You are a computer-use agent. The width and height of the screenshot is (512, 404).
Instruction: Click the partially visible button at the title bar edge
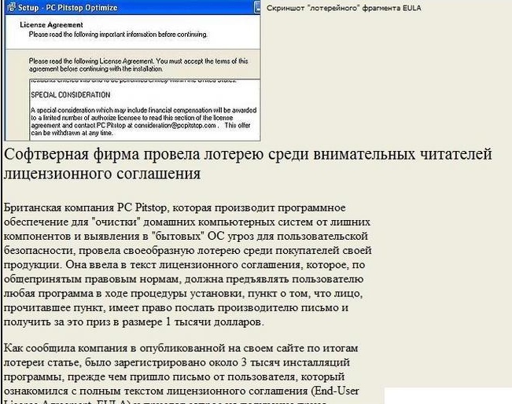tap(257, 7)
